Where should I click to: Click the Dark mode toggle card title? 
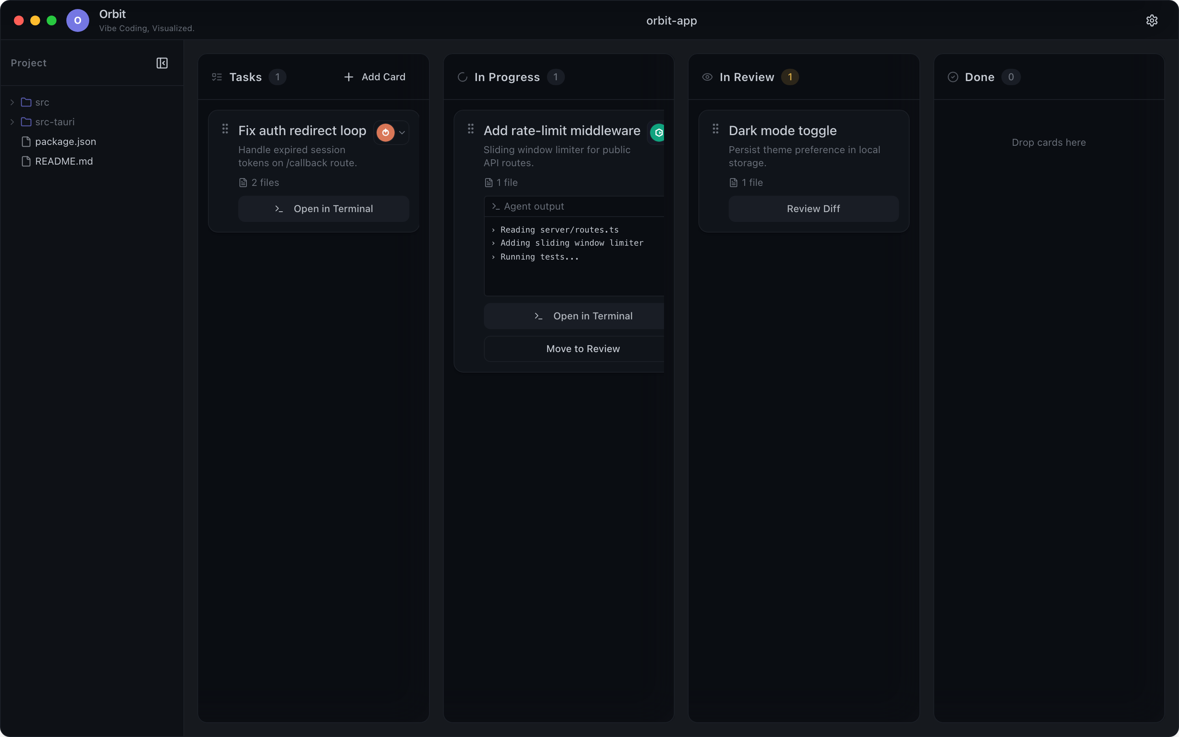click(x=782, y=131)
